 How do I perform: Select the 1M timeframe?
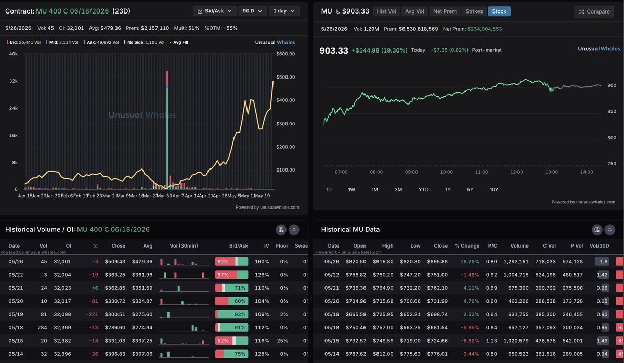pyautogui.click(x=374, y=190)
